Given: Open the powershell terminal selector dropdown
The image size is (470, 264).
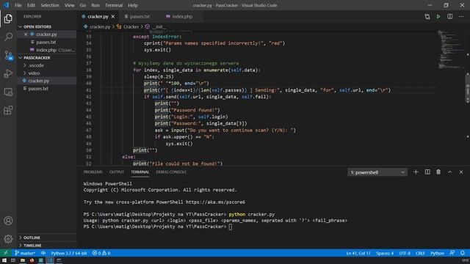Looking at the screenshot, I should pos(377,172).
